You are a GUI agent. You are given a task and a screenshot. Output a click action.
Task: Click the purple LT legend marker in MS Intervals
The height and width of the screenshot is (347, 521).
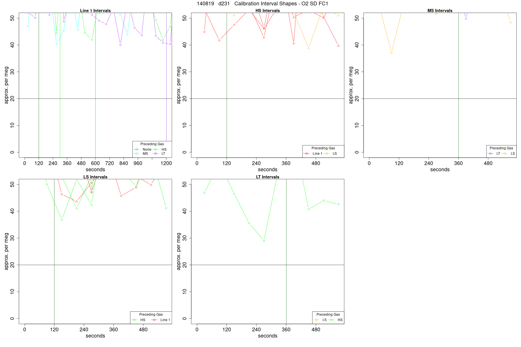[x=491, y=154]
